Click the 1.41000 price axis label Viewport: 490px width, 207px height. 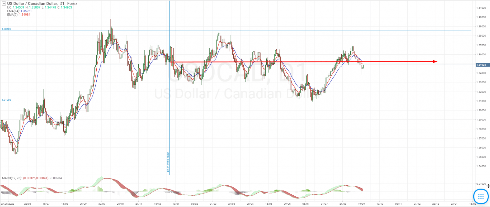(x=481, y=8)
